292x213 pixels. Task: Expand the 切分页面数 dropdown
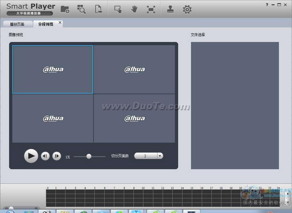[160, 156]
